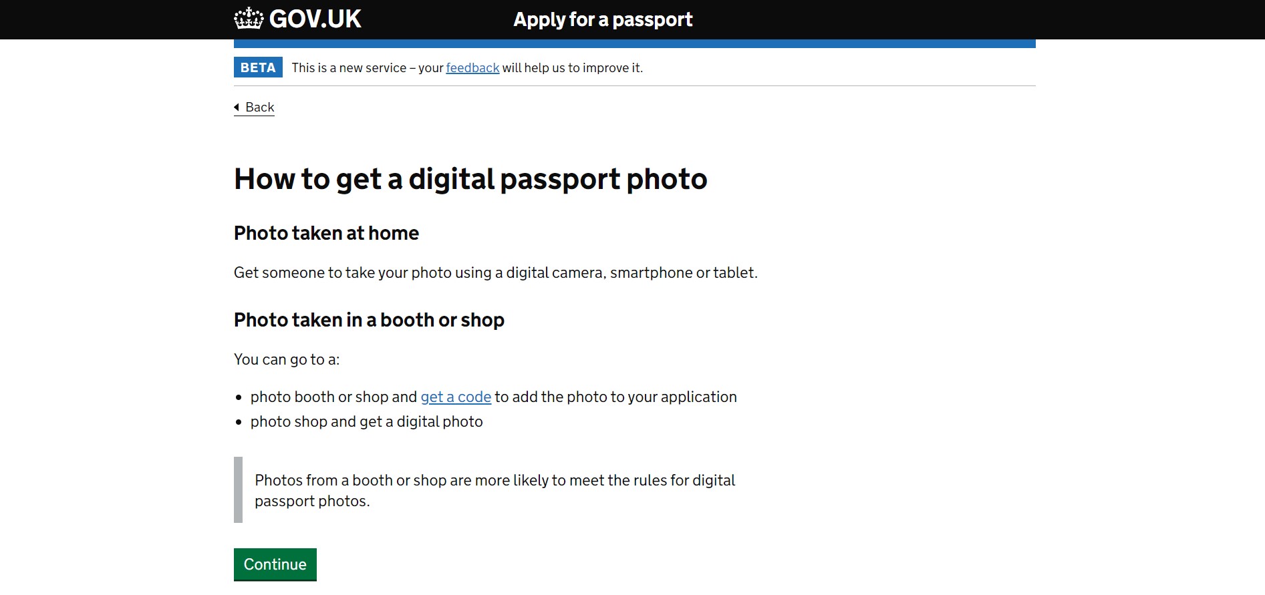Image resolution: width=1265 pixels, height=595 pixels.
Task: Go back using the Back link text
Action: [x=260, y=108]
